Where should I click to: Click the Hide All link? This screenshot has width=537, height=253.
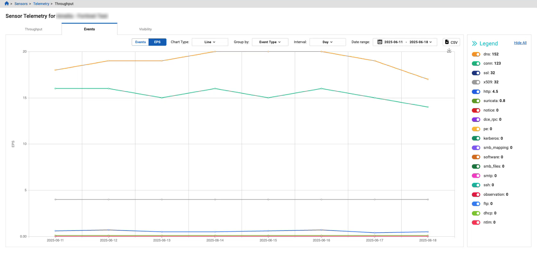tap(520, 43)
